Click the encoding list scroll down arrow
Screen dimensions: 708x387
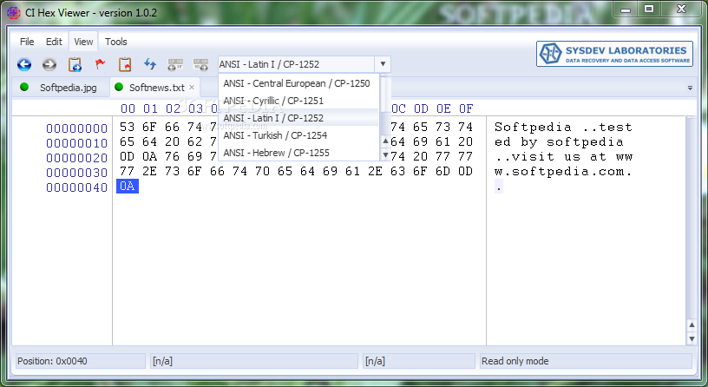385,155
